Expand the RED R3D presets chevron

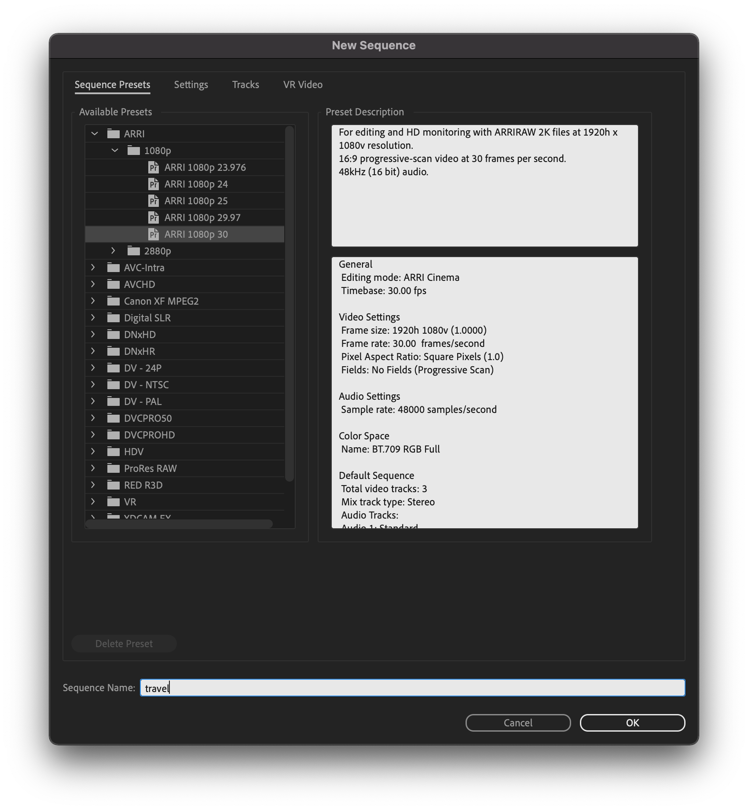(x=93, y=485)
